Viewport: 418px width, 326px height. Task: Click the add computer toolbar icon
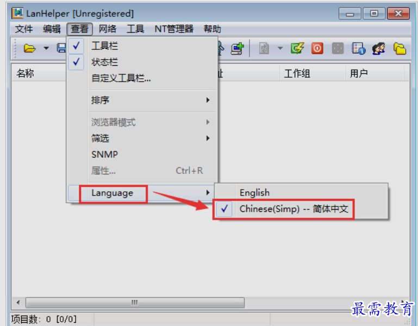point(237,48)
